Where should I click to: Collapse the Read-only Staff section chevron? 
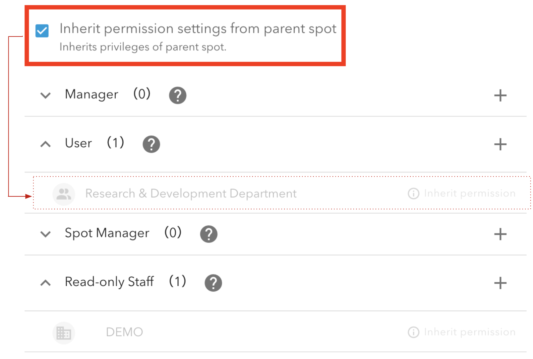[x=45, y=283]
